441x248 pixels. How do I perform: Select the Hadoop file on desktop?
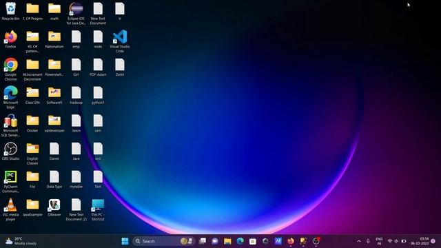(x=76, y=96)
